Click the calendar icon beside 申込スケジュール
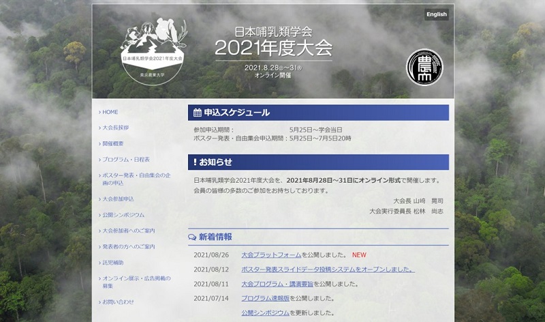 pyautogui.click(x=198, y=113)
